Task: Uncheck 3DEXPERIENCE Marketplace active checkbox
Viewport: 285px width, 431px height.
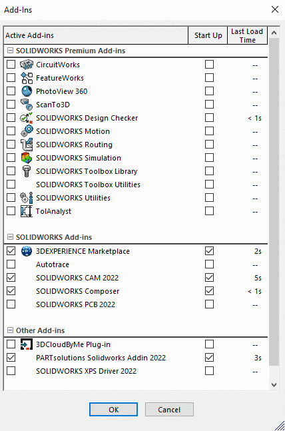Action: tap(11, 251)
